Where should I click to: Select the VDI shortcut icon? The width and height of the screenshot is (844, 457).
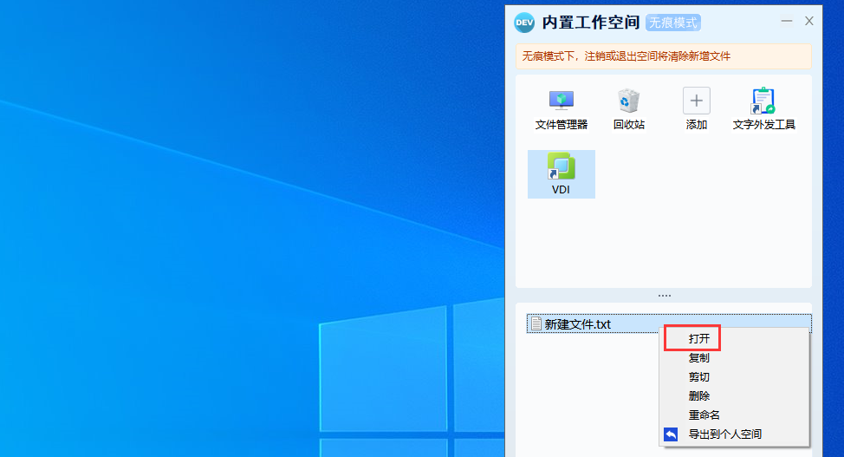[561, 174]
